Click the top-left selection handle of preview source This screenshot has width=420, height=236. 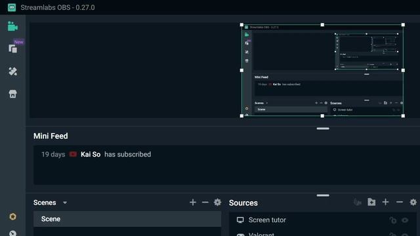click(x=241, y=25)
